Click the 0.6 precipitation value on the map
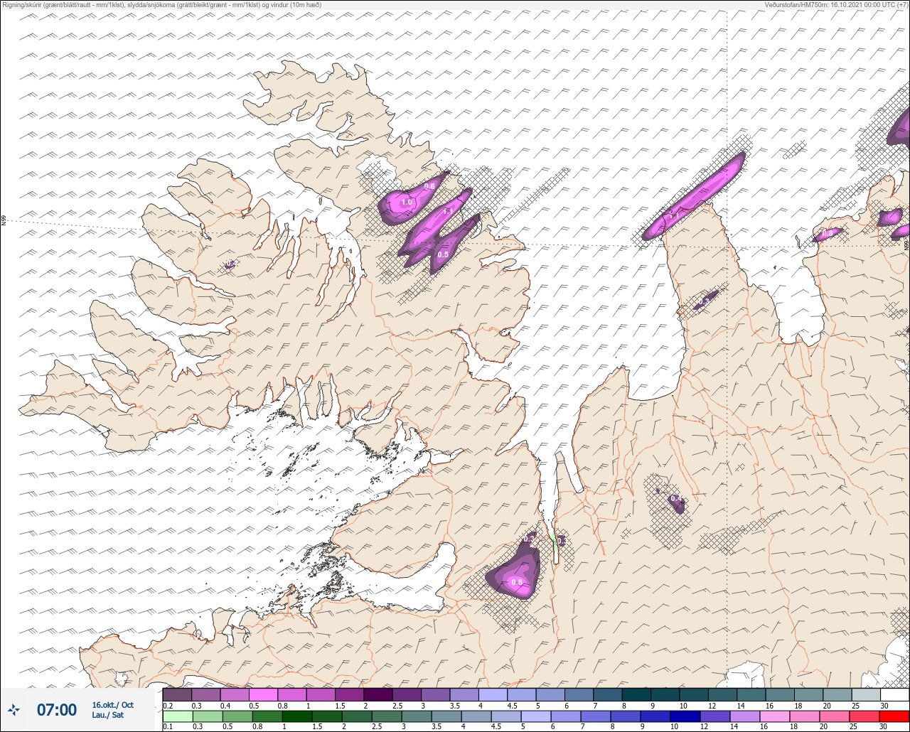This screenshot has height=732, width=910. (429, 186)
